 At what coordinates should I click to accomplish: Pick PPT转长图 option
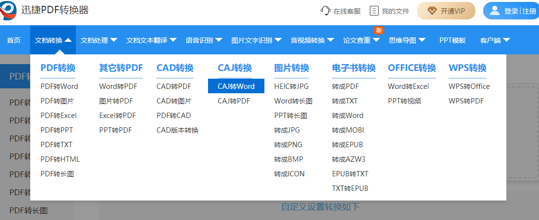(x=291, y=116)
